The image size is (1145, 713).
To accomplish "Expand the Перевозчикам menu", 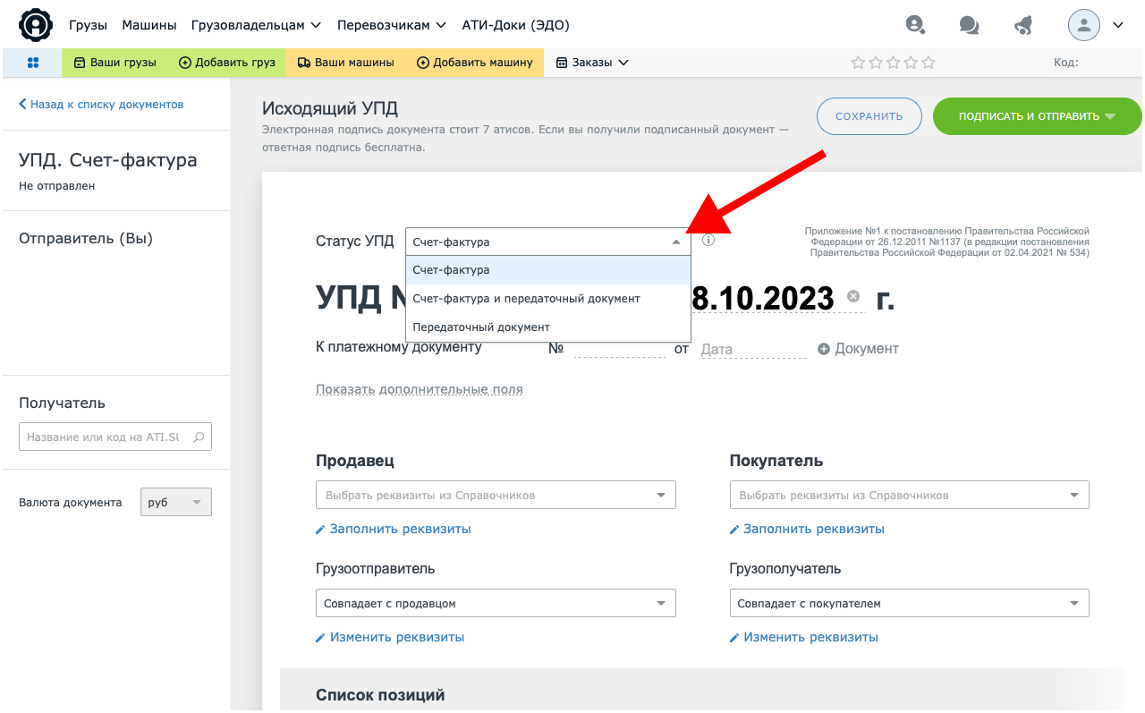I will (x=392, y=25).
